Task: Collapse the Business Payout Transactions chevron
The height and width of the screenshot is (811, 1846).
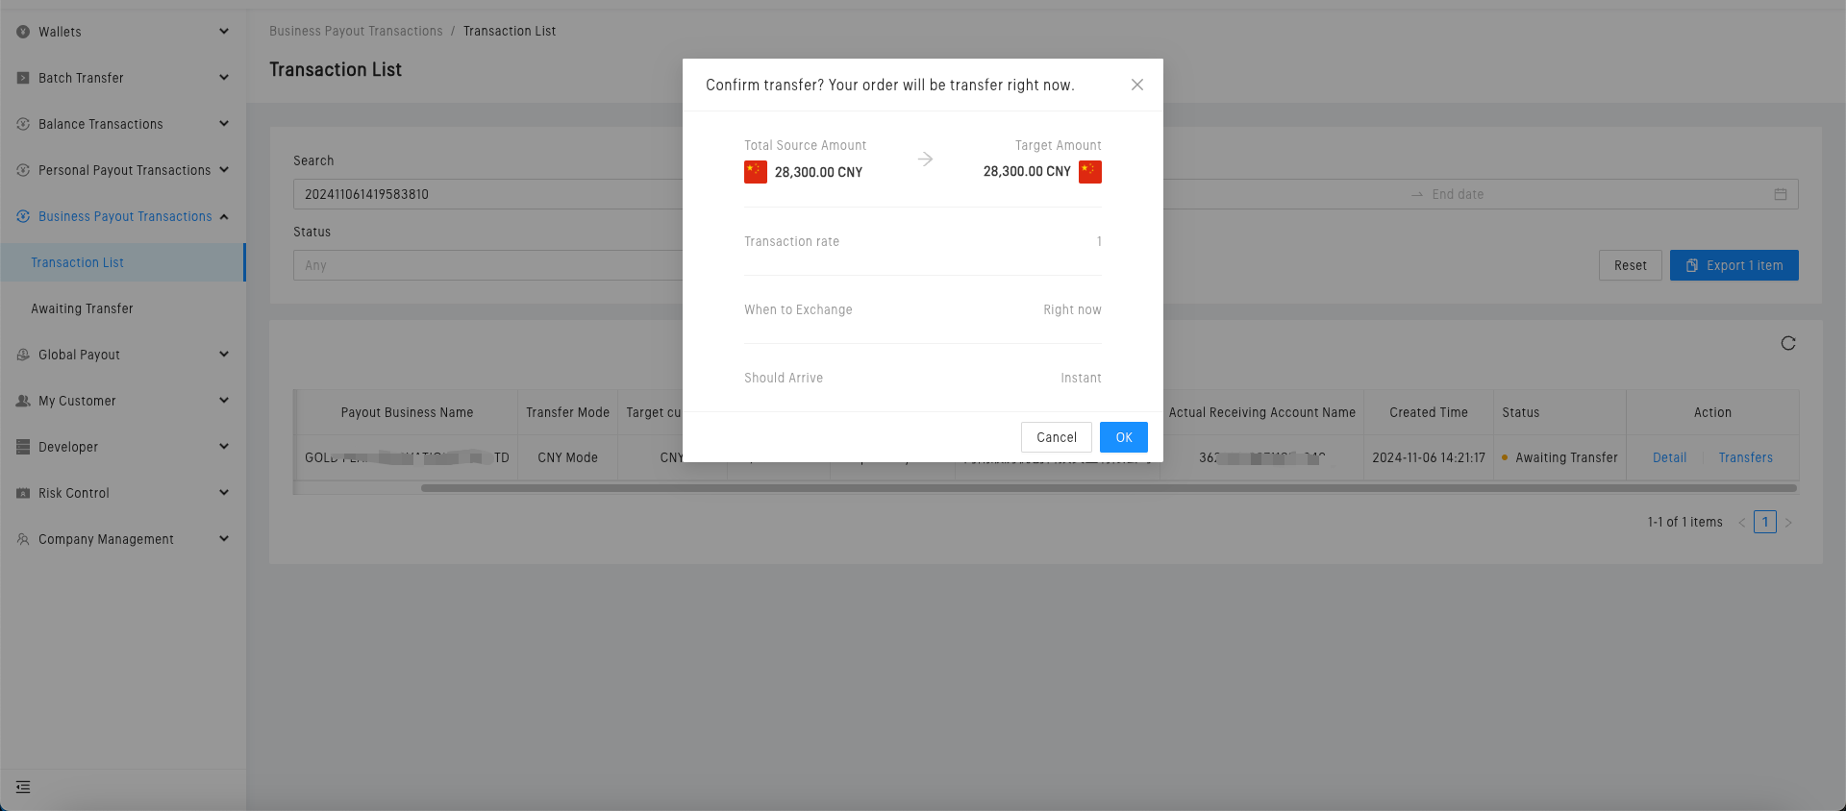Action: pos(224,216)
